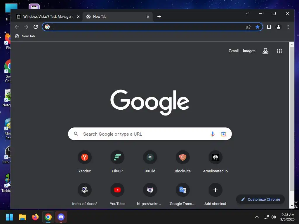Open the Yandex shortcut

pyautogui.click(x=84, y=162)
